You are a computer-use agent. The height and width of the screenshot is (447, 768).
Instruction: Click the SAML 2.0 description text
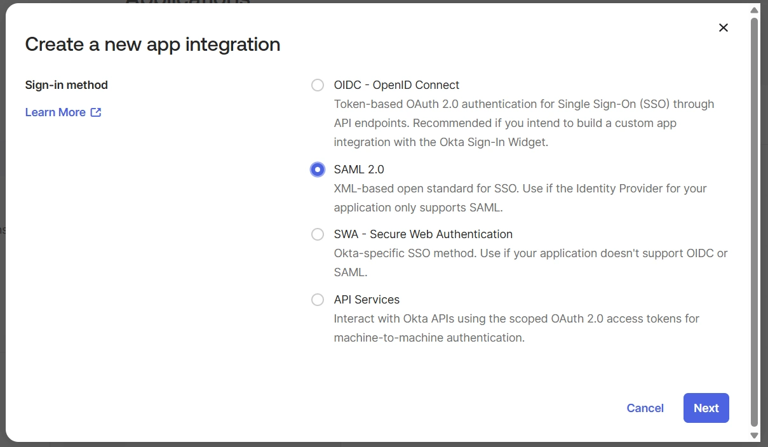(x=520, y=197)
